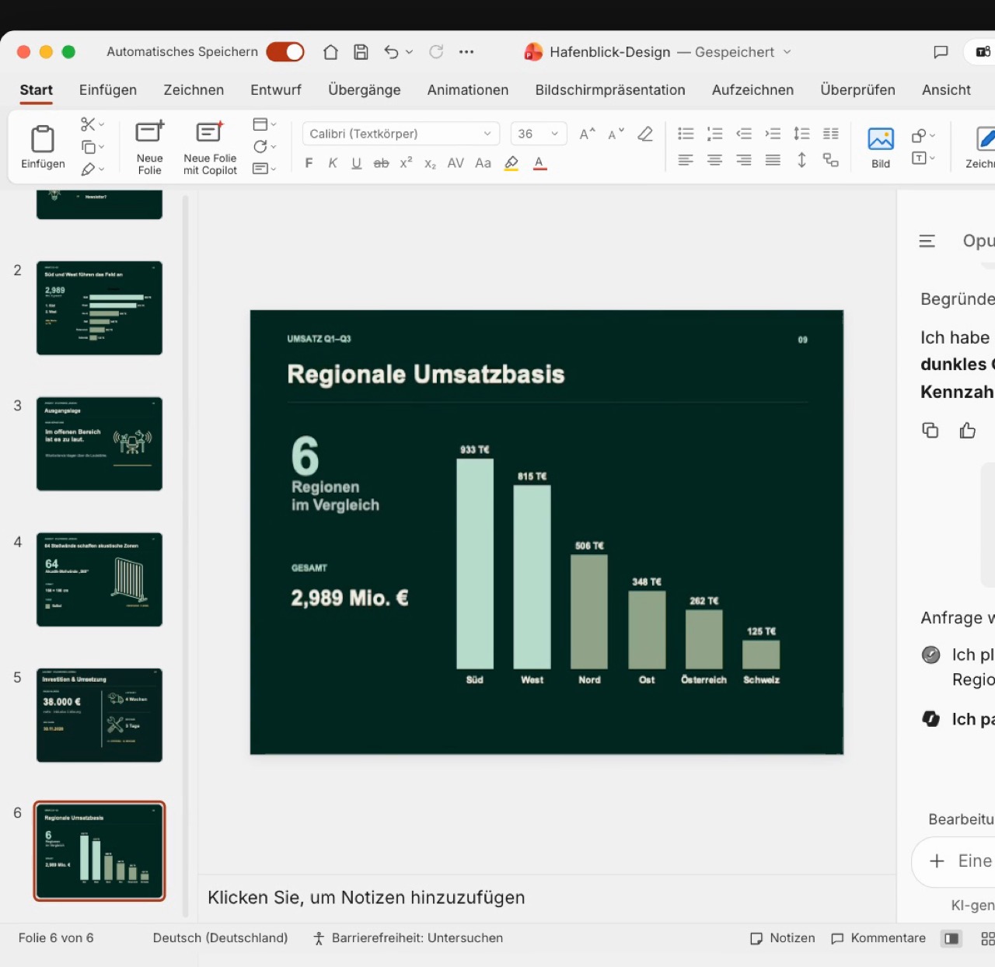Clear formatting with the eraser icon
995x967 pixels.
coord(645,134)
